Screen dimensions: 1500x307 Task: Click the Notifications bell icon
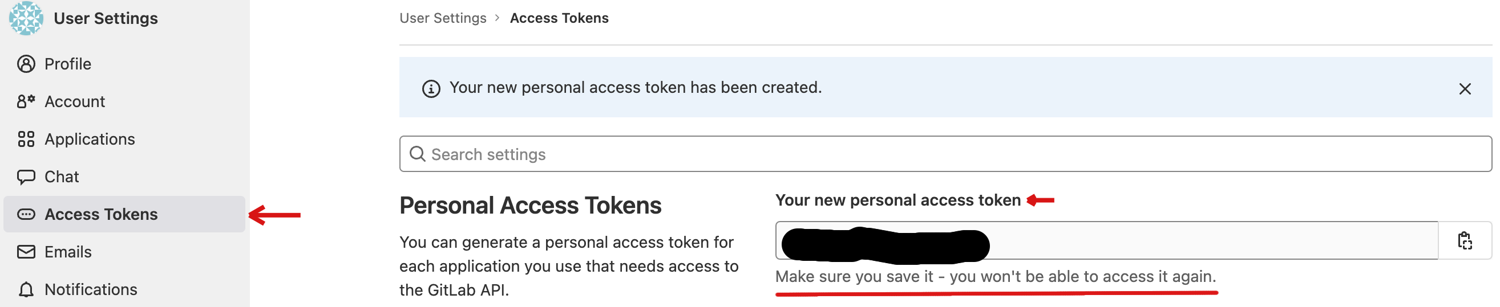coord(26,289)
